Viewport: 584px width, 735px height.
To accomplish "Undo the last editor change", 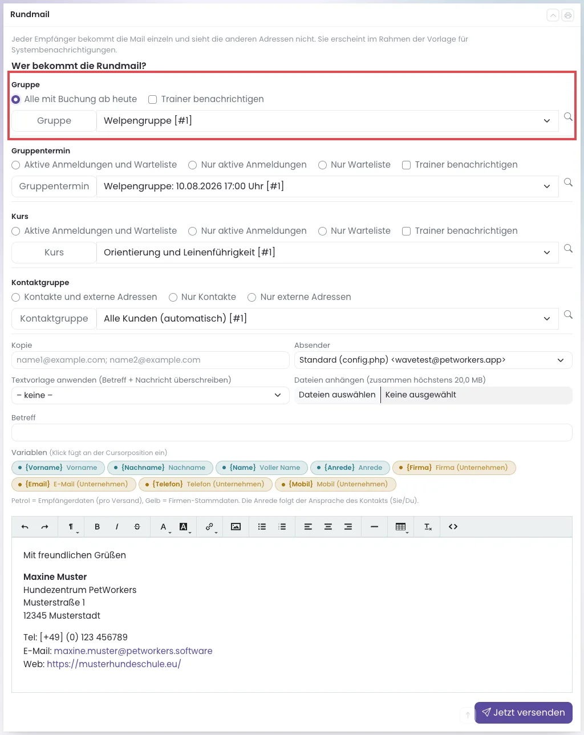I will [25, 527].
